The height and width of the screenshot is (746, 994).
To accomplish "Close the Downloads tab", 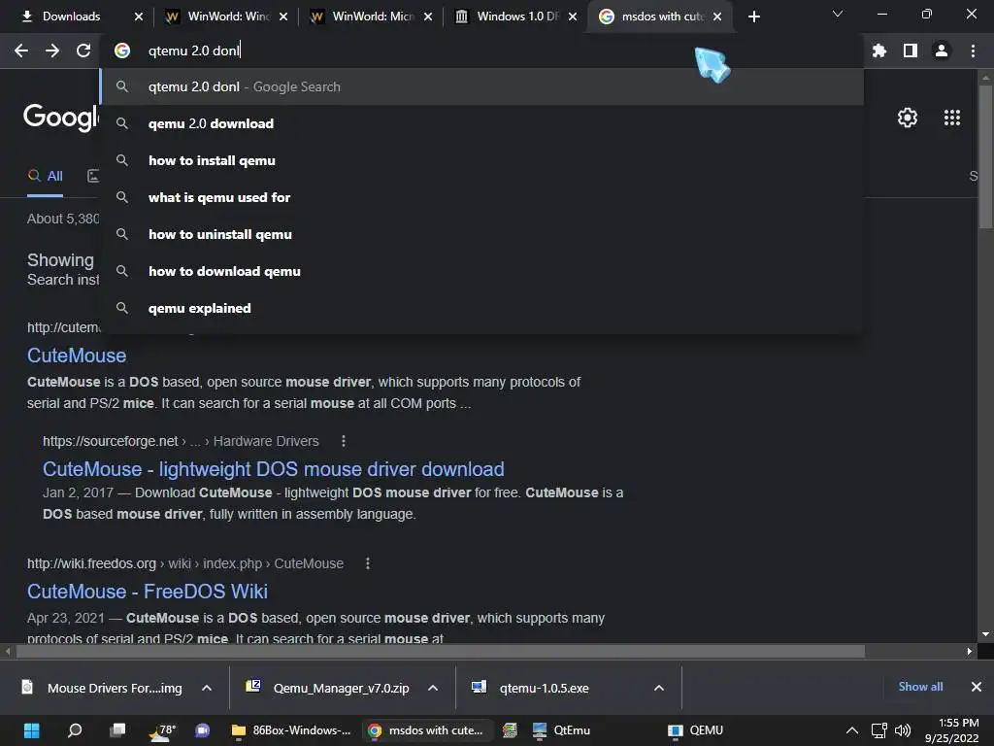I will coord(139,17).
